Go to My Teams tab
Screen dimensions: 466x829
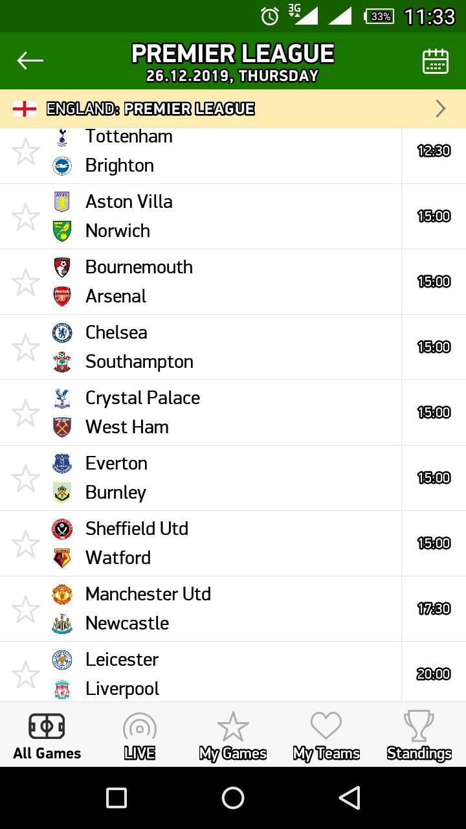(x=326, y=734)
